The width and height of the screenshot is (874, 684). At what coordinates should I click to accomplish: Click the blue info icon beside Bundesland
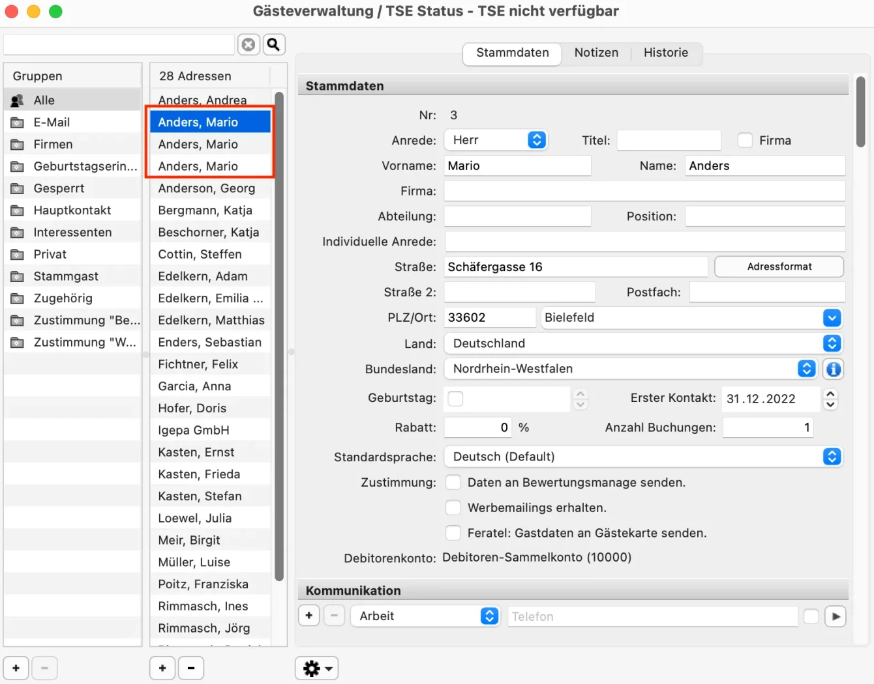(833, 369)
